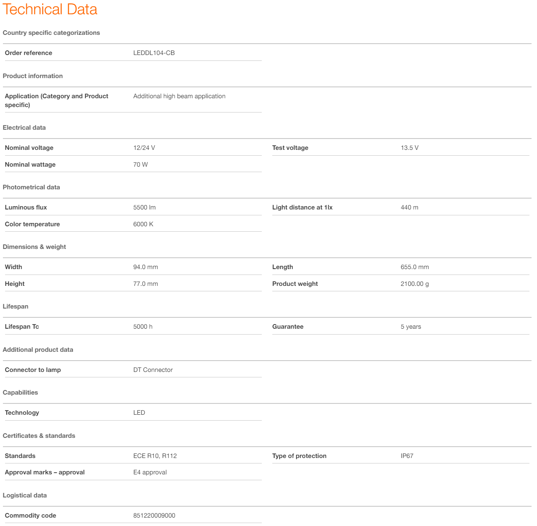Image resolution: width=537 pixels, height=526 pixels.
Task: Click the Technical Data heading
Action: click(50, 9)
